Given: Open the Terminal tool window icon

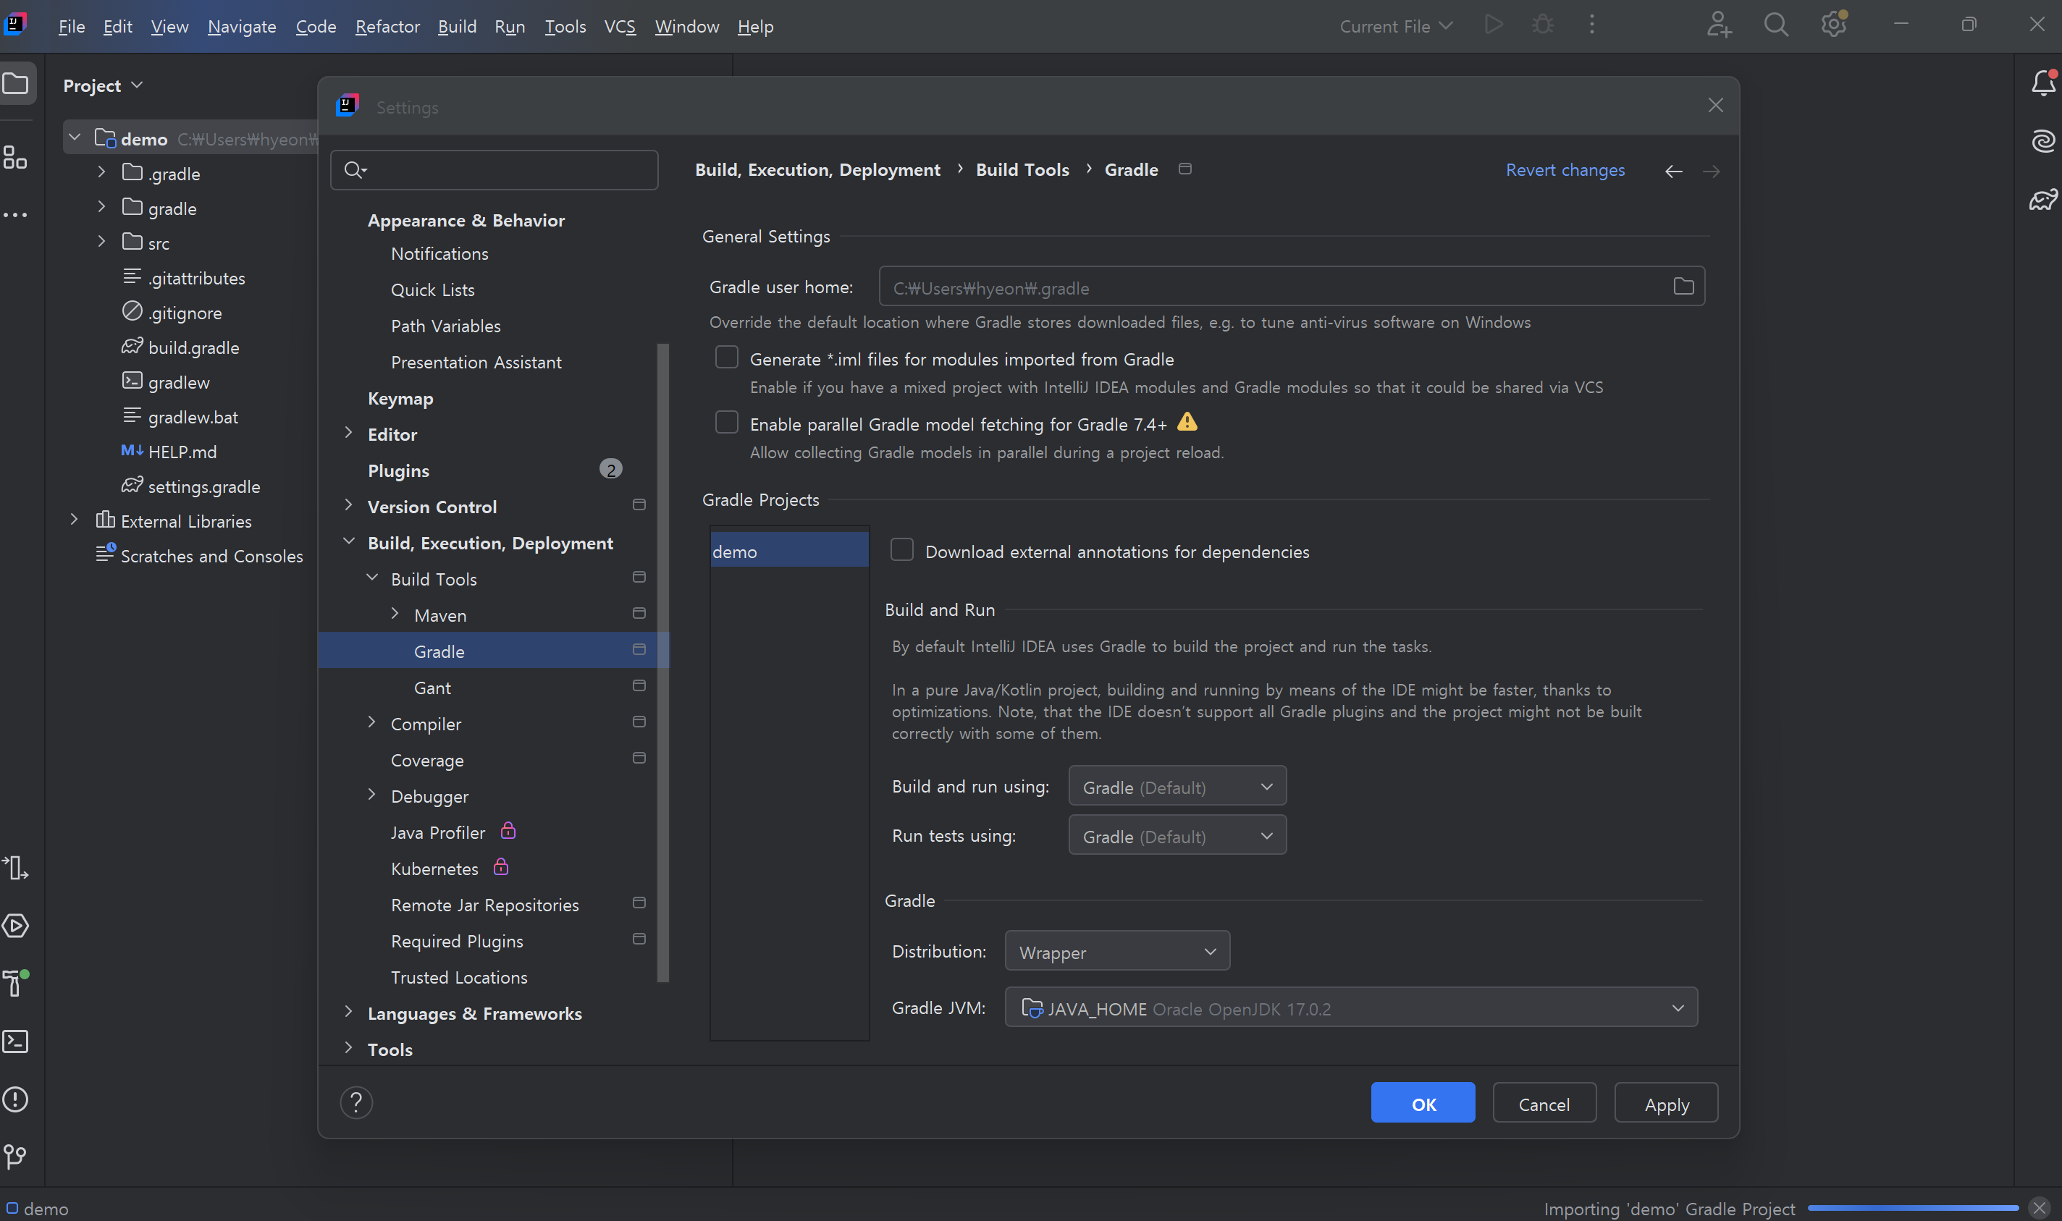Looking at the screenshot, I should [x=16, y=1042].
